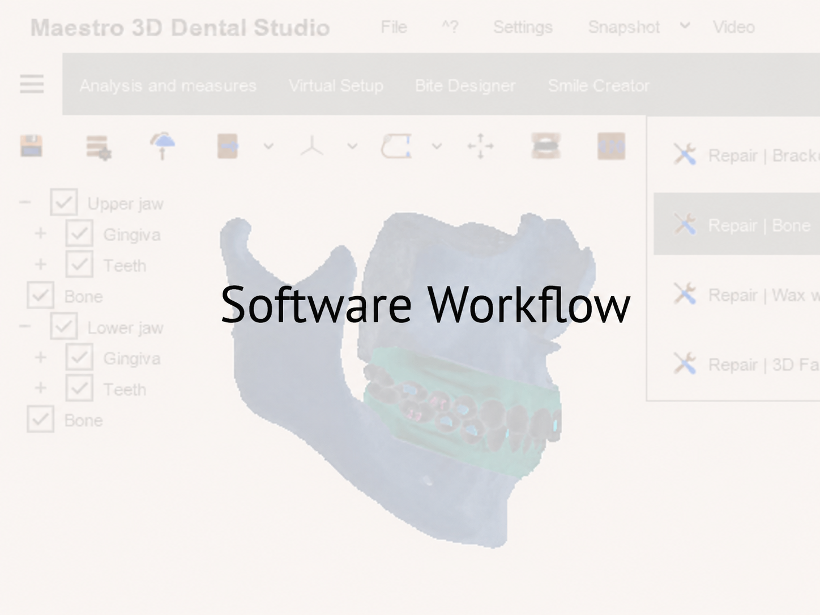Screen dimensions: 820x615
Task: Collapse the Upper jaw tree node
Action: point(25,202)
